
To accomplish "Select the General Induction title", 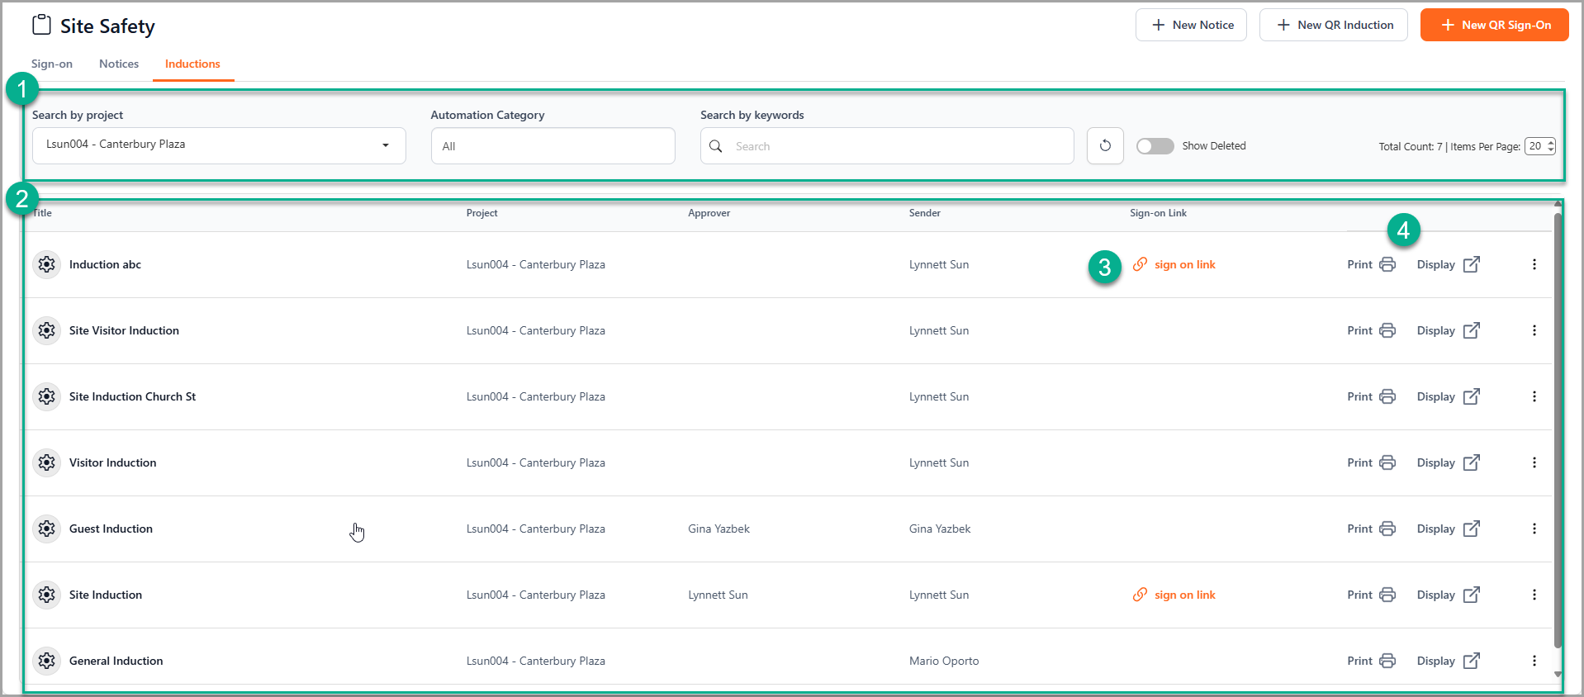I will coord(116,661).
